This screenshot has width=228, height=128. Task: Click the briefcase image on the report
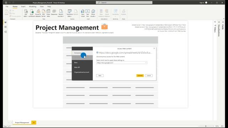pos(104,27)
